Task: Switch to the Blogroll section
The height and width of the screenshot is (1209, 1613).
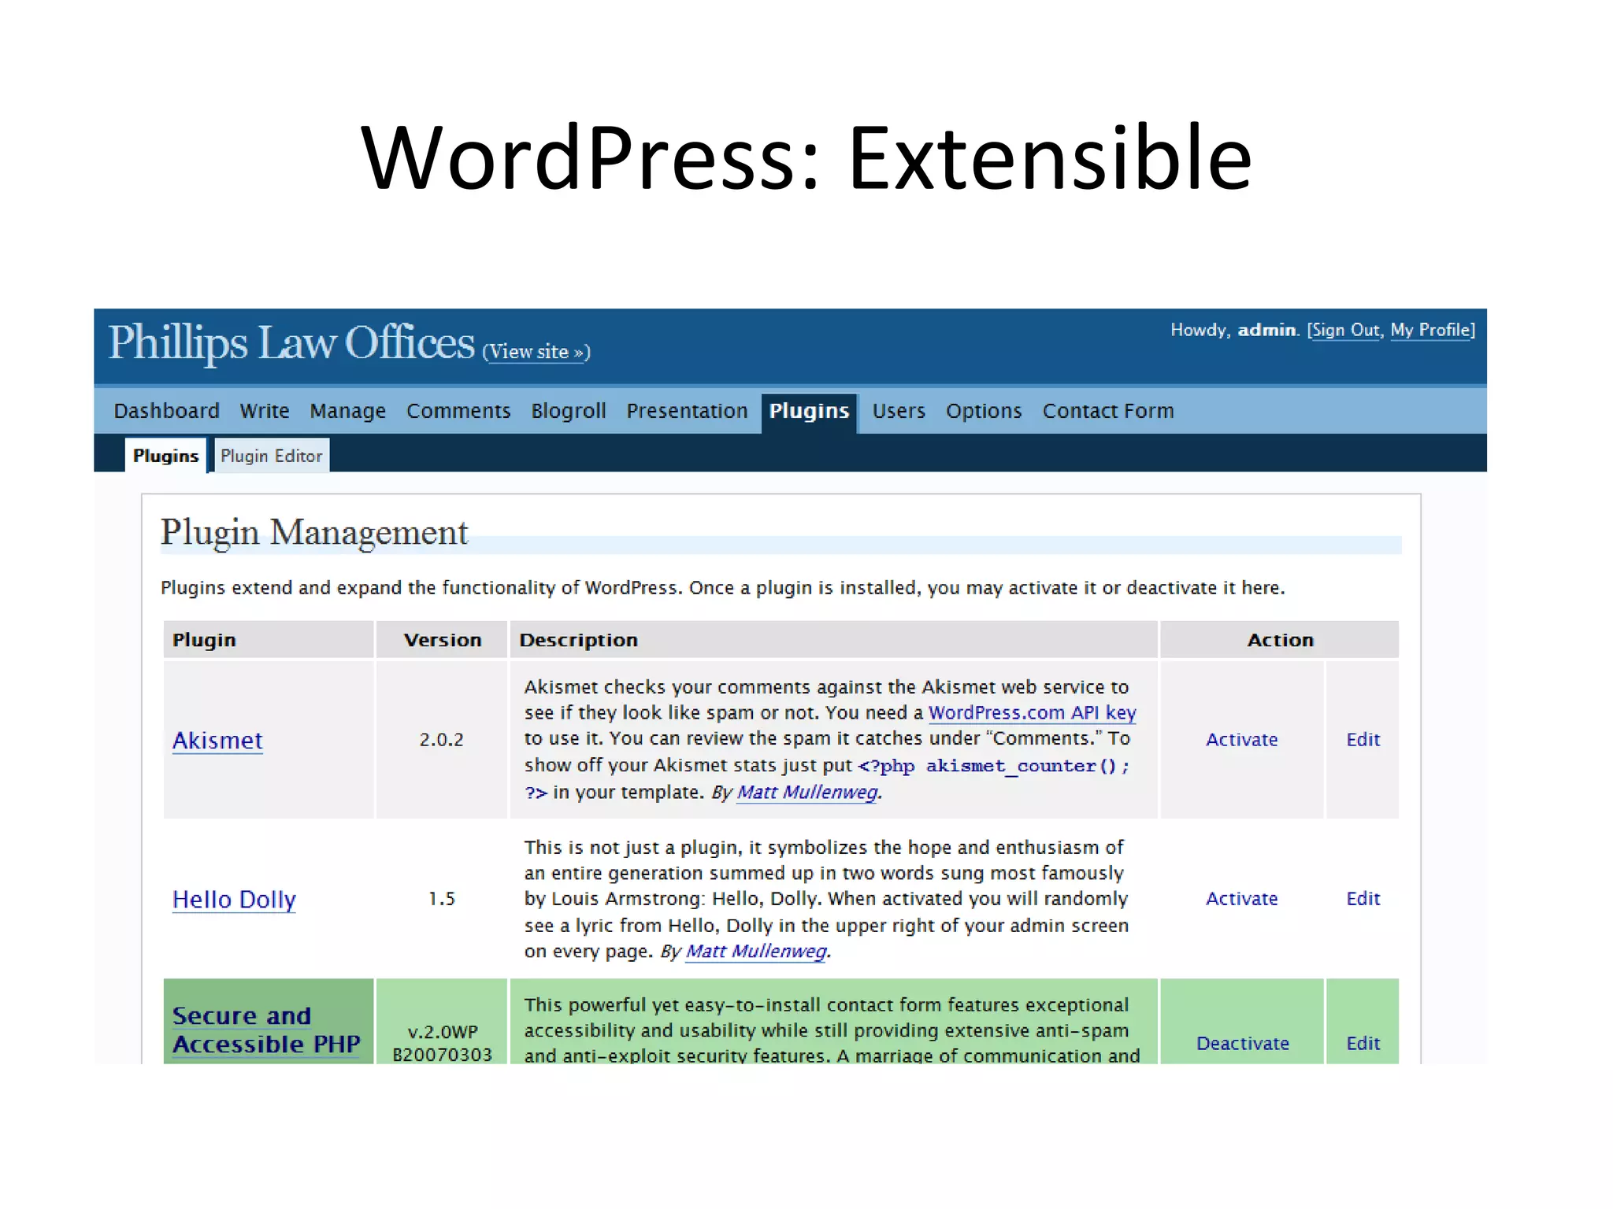Action: [x=569, y=411]
